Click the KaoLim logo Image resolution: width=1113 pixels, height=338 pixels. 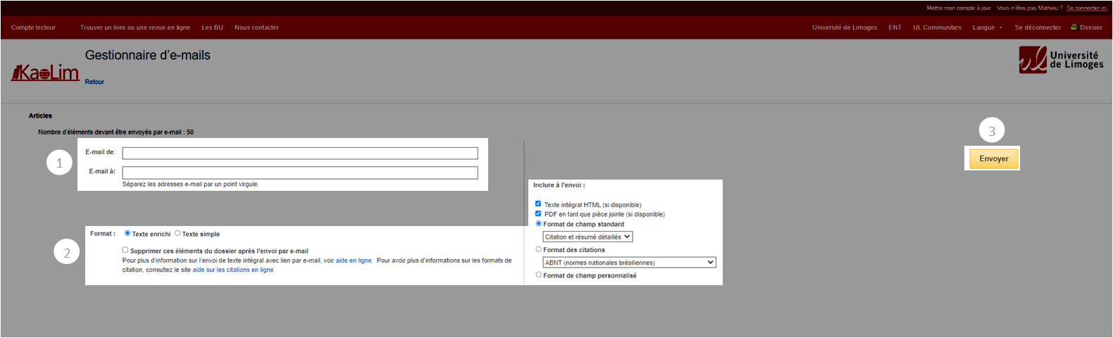pyautogui.click(x=45, y=73)
